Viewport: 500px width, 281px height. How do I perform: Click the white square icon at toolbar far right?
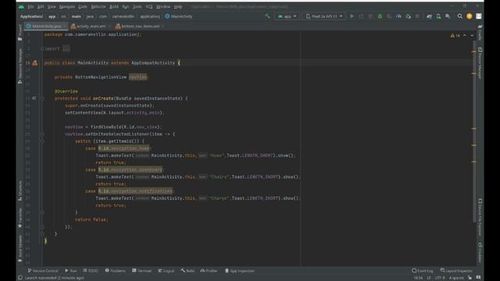(x=479, y=16)
